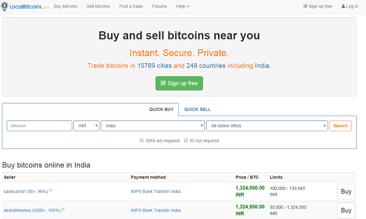Screen dimensions: 366x219
Task: Click sandyamar's green online status dot
Action: 51,190
